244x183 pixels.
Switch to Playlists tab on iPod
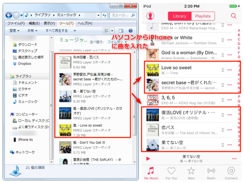[203, 16]
